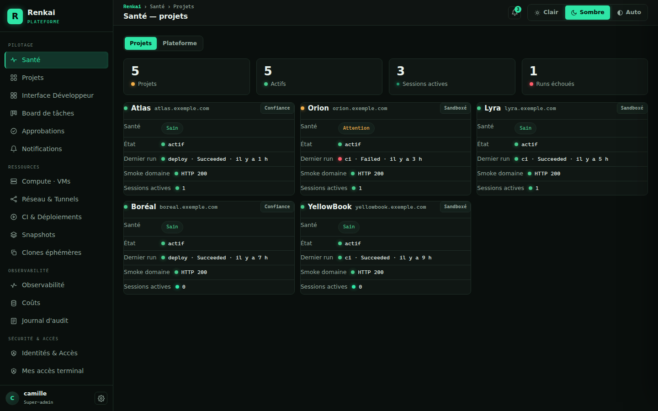The width and height of the screenshot is (658, 411).
Task: Click the Attention health badge on Orion
Action: [x=356, y=128]
